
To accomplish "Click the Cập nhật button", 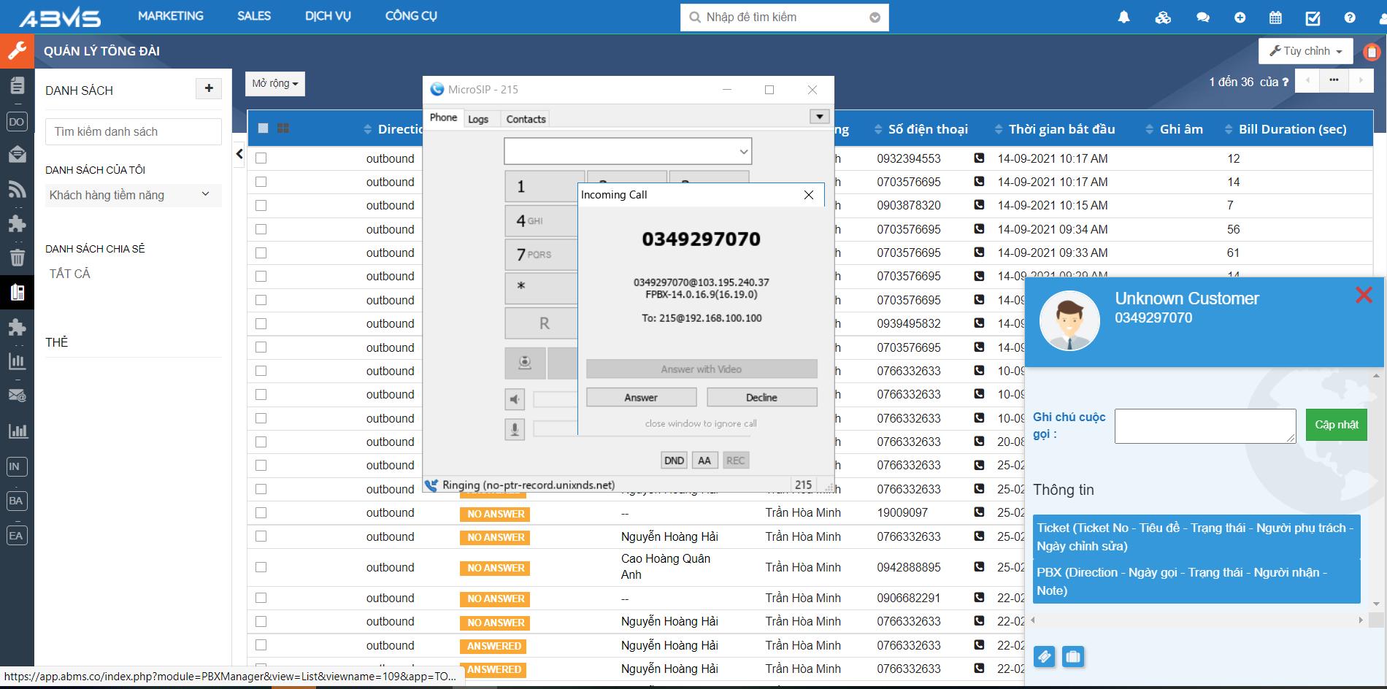I will click(x=1336, y=425).
